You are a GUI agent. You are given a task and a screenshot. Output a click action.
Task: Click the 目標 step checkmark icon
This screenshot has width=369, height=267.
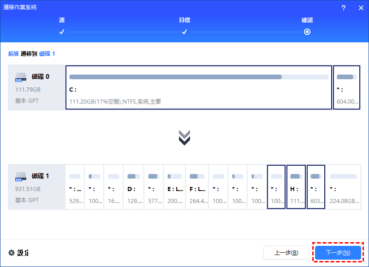[x=184, y=32]
